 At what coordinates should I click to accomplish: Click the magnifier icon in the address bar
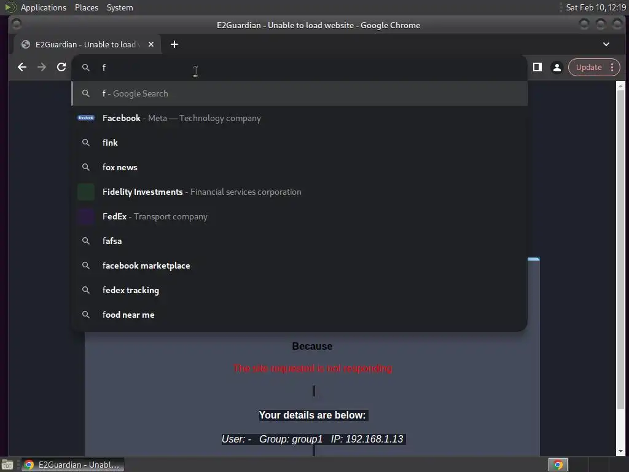(x=86, y=68)
